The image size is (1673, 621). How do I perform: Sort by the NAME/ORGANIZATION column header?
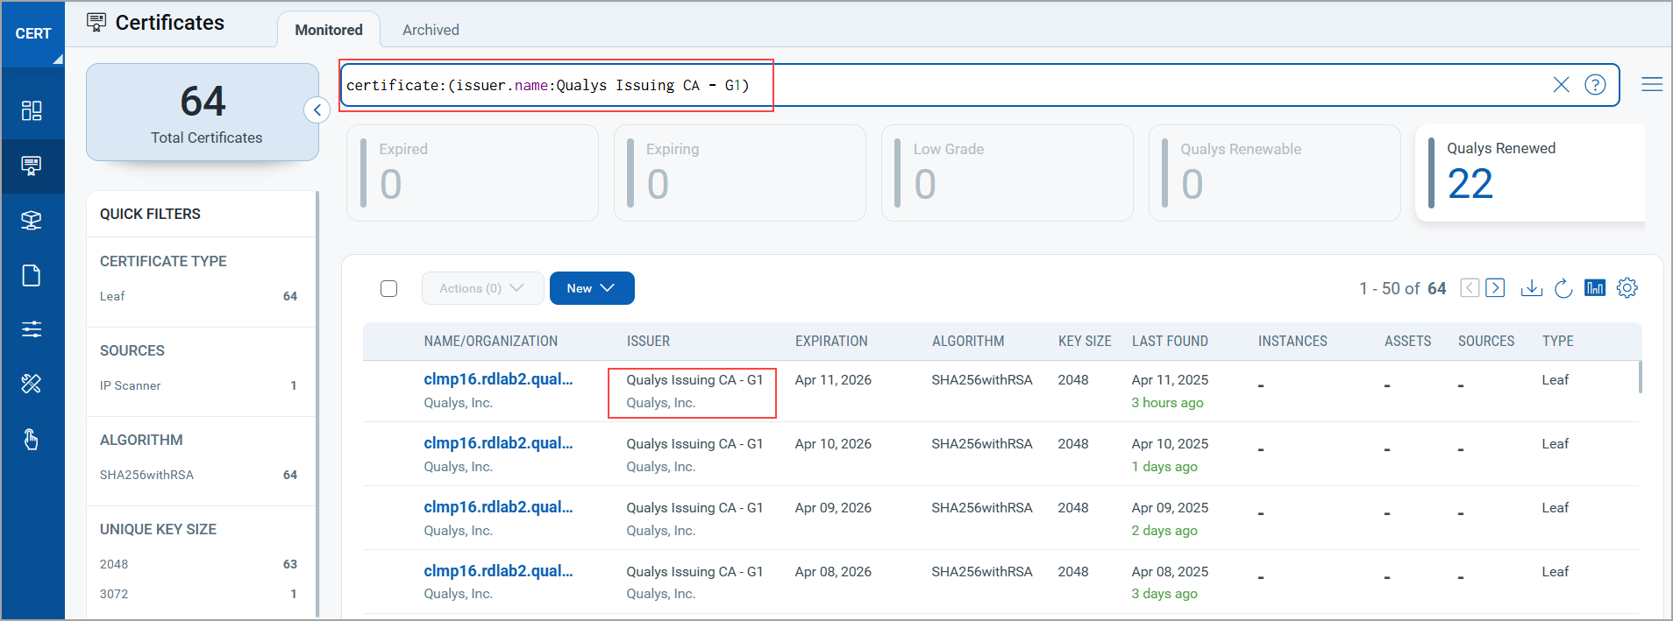click(491, 342)
